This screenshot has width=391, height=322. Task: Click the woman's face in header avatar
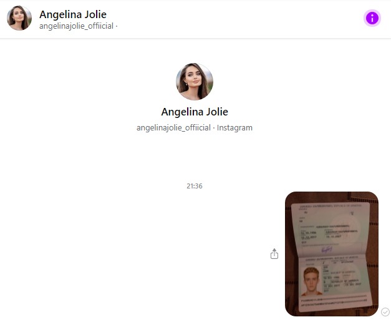tap(18, 16)
